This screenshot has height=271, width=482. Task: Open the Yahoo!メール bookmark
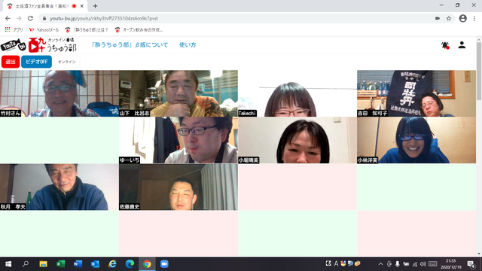coord(44,30)
